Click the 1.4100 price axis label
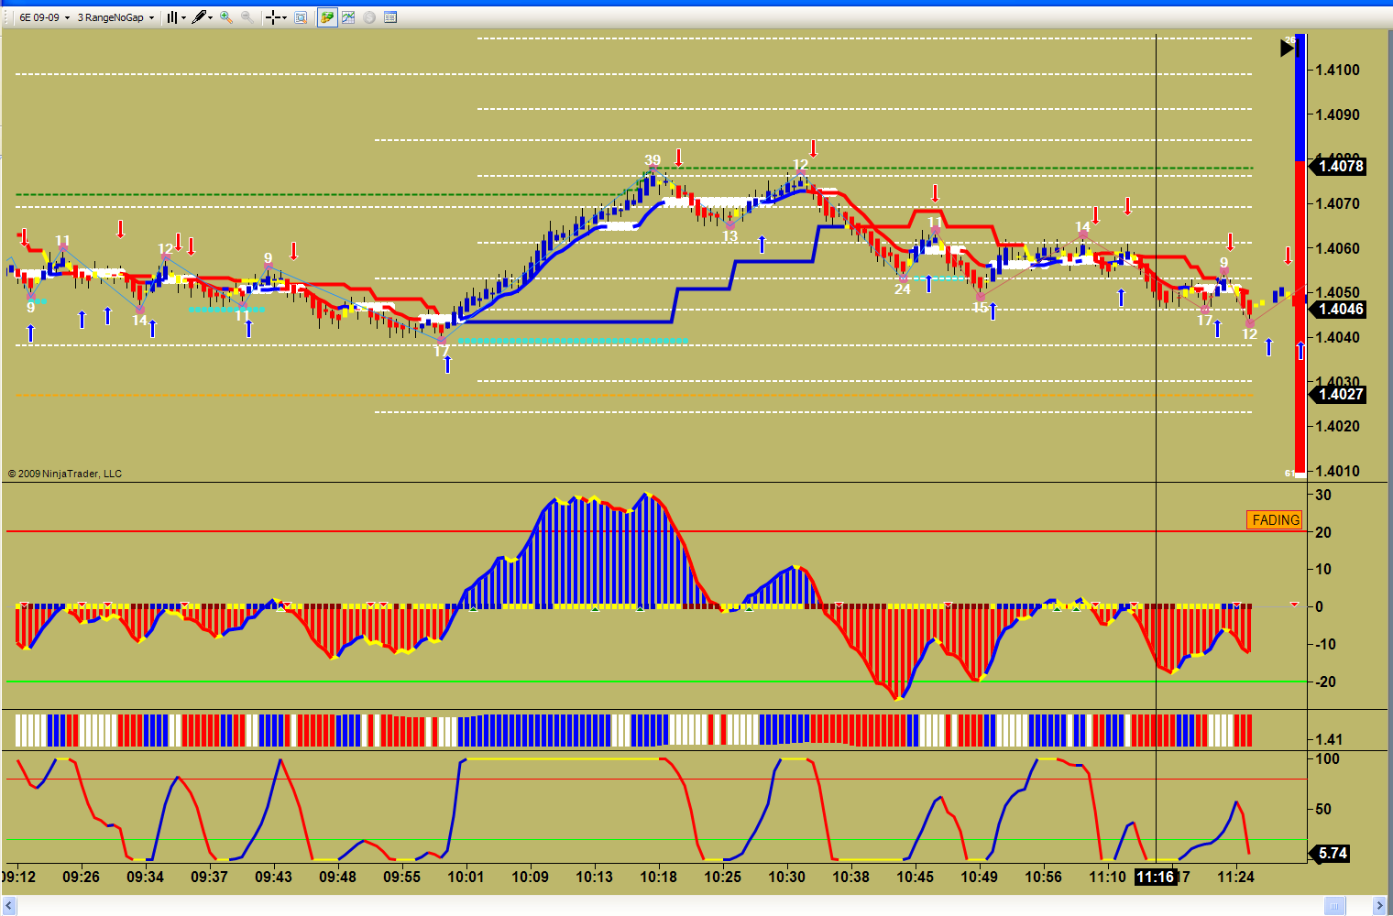Viewport: 1393px width, 916px height. click(x=1338, y=70)
